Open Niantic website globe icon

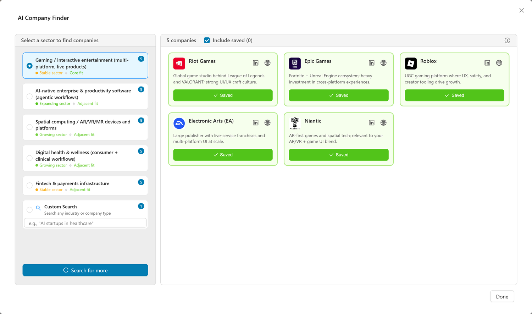(383, 123)
